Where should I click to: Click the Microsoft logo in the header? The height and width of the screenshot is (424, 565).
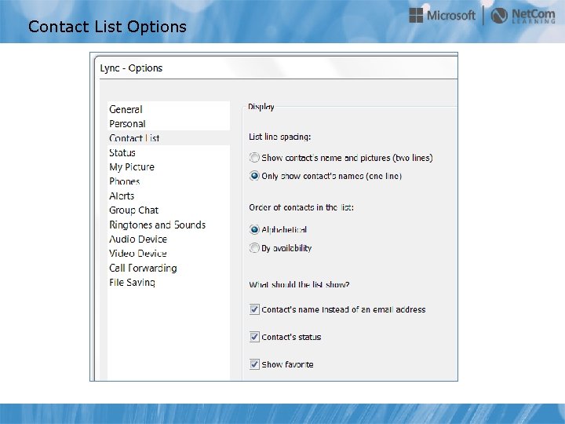[x=442, y=16]
